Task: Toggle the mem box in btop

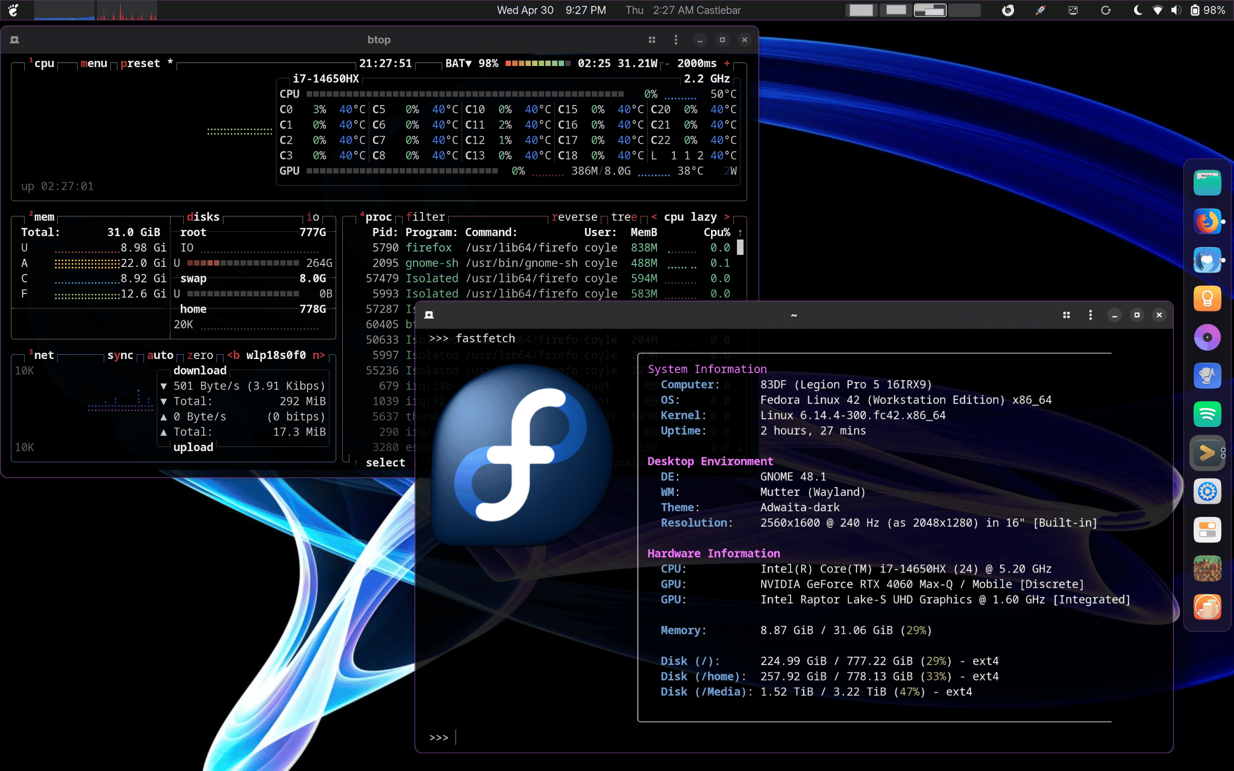Action: click(x=41, y=217)
